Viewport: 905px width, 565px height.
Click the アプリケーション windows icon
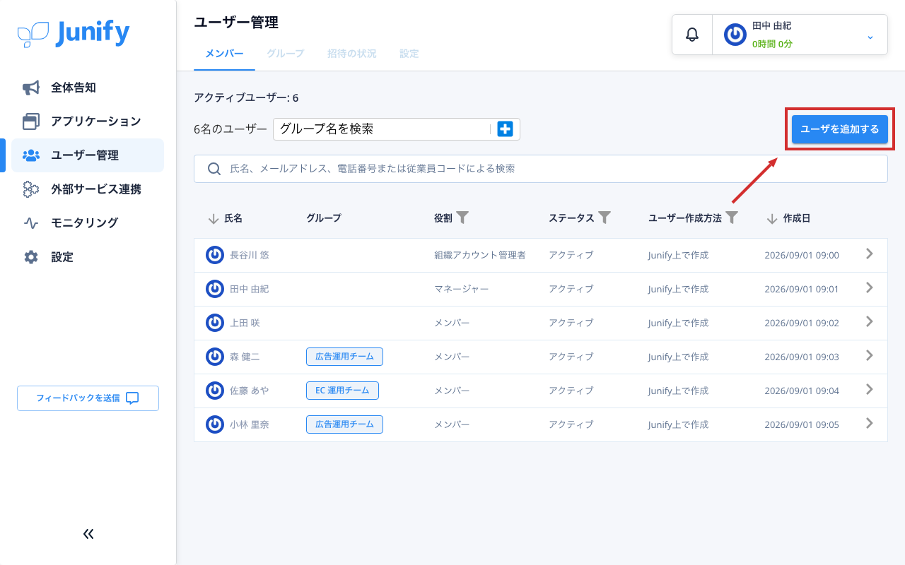(x=31, y=121)
